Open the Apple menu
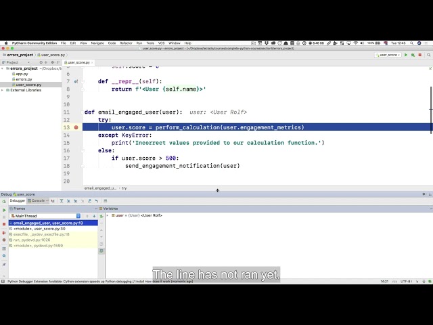This screenshot has width=433, height=325. coord(6,43)
